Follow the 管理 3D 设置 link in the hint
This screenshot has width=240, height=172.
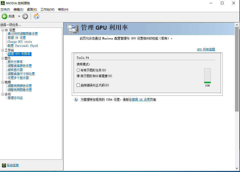pyautogui.click(x=141, y=100)
